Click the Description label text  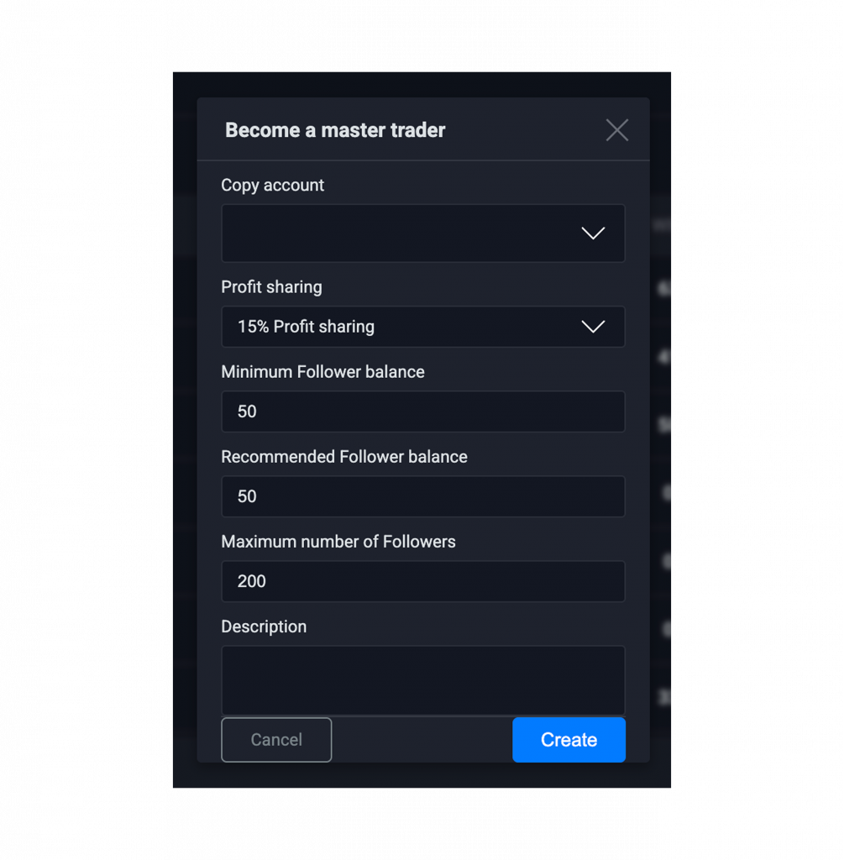coord(264,627)
